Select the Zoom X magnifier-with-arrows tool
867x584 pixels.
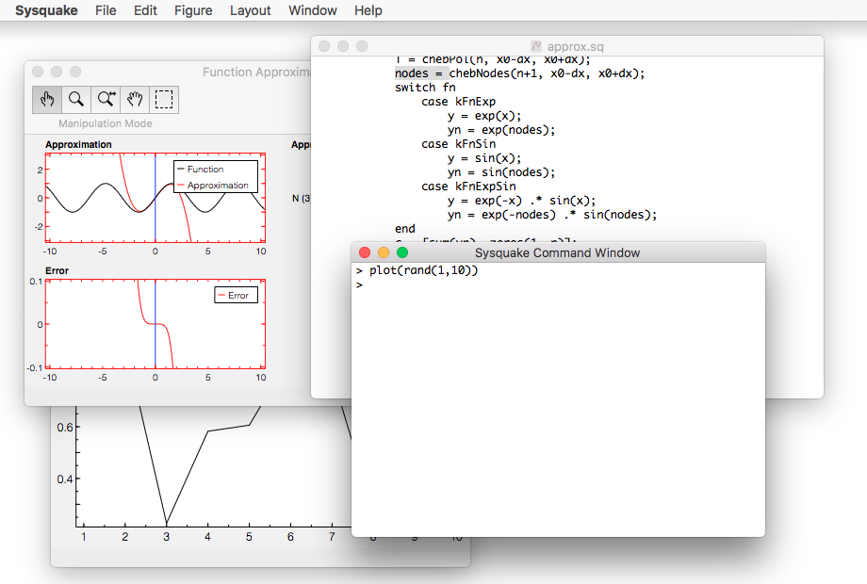click(x=106, y=100)
